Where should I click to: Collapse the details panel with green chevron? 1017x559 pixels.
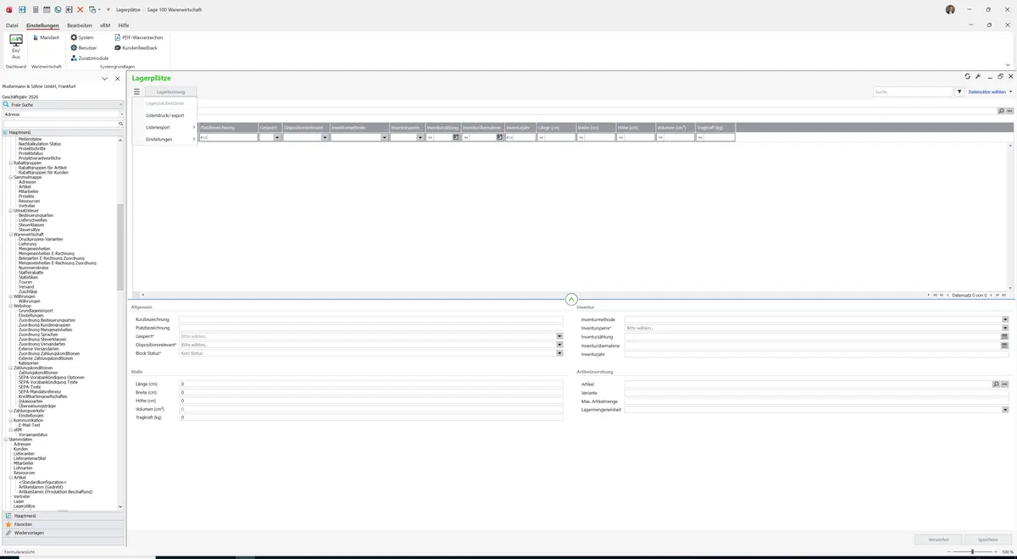pyautogui.click(x=571, y=299)
